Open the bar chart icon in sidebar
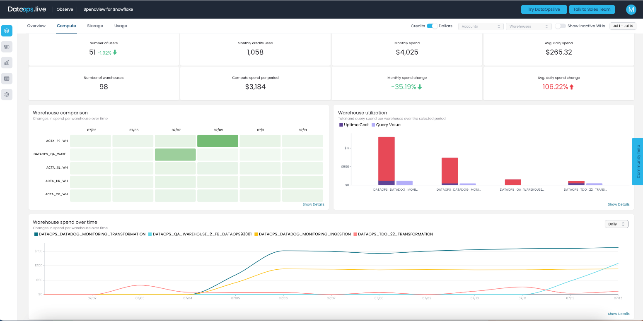Screen dimensions: 643x321 pyautogui.click(x=7, y=63)
